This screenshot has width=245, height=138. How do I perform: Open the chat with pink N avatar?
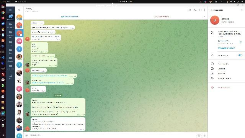pyautogui.click(x=19, y=89)
